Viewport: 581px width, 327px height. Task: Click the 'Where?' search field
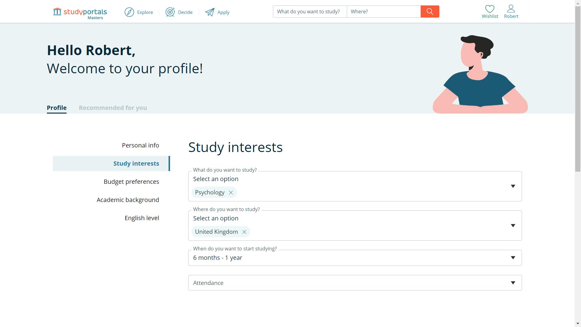pos(383,12)
